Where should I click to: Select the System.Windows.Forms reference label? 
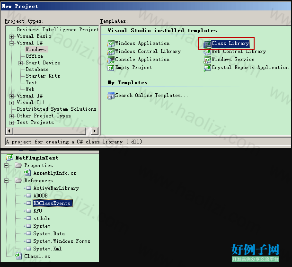pos(62,241)
